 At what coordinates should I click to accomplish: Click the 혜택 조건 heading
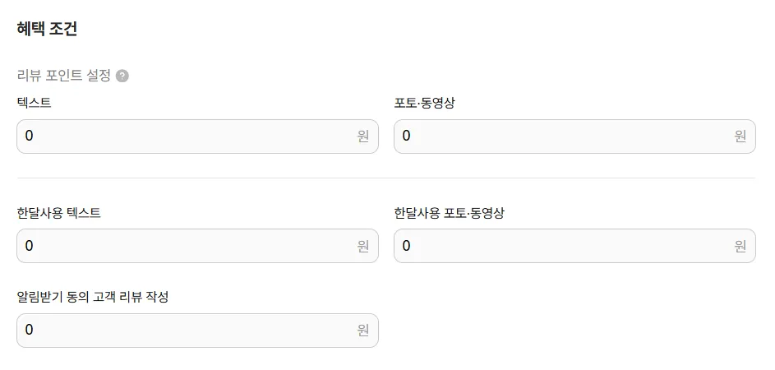click(47, 29)
